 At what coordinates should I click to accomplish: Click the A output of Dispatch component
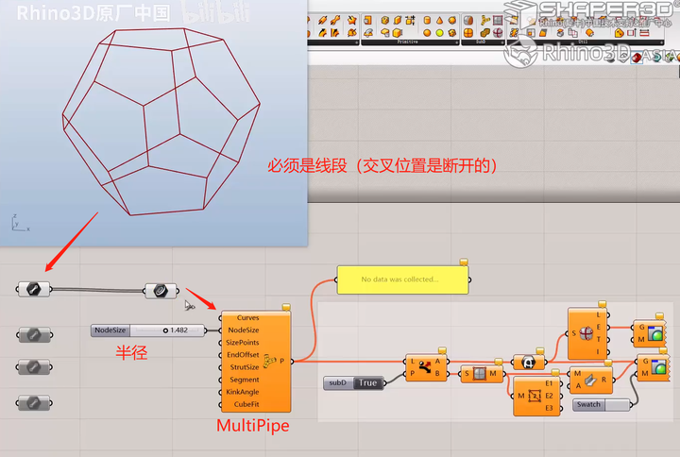coord(437,362)
